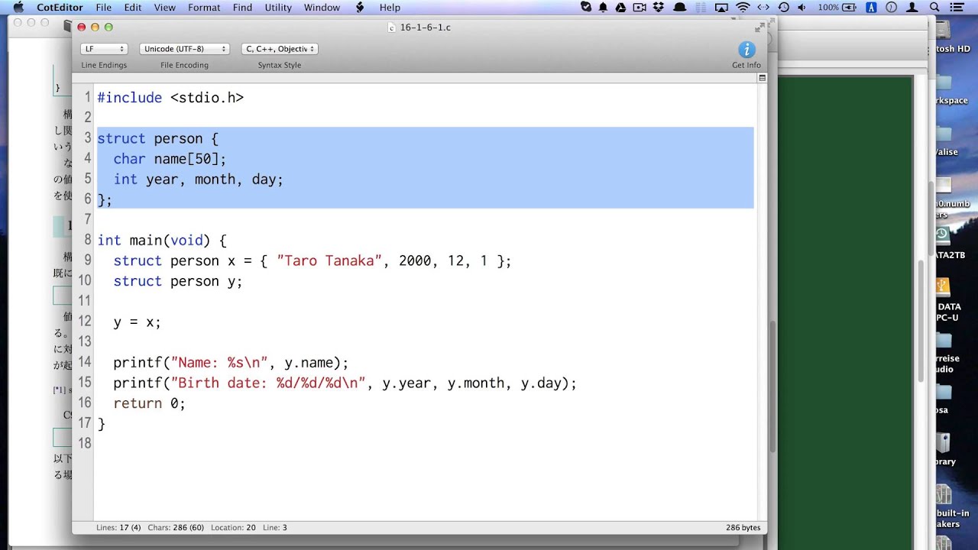
Task: Open the Time Machine menu
Action: click(x=784, y=7)
